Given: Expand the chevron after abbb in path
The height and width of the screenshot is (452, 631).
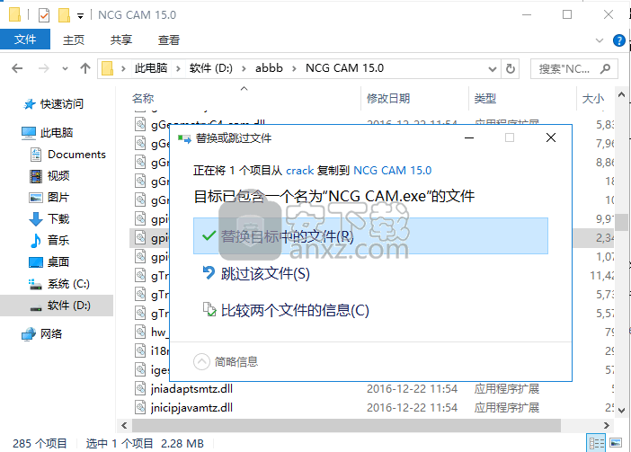Looking at the screenshot, I should click(294, 69).
